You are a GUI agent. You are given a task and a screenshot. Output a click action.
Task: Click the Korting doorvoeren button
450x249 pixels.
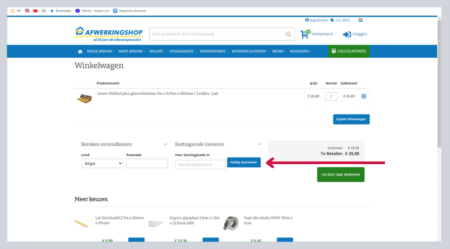click(x=244, y=163)
